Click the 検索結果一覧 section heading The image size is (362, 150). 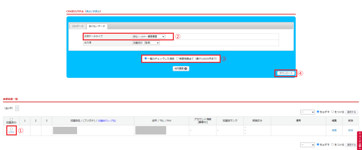[x=10, y=99]
